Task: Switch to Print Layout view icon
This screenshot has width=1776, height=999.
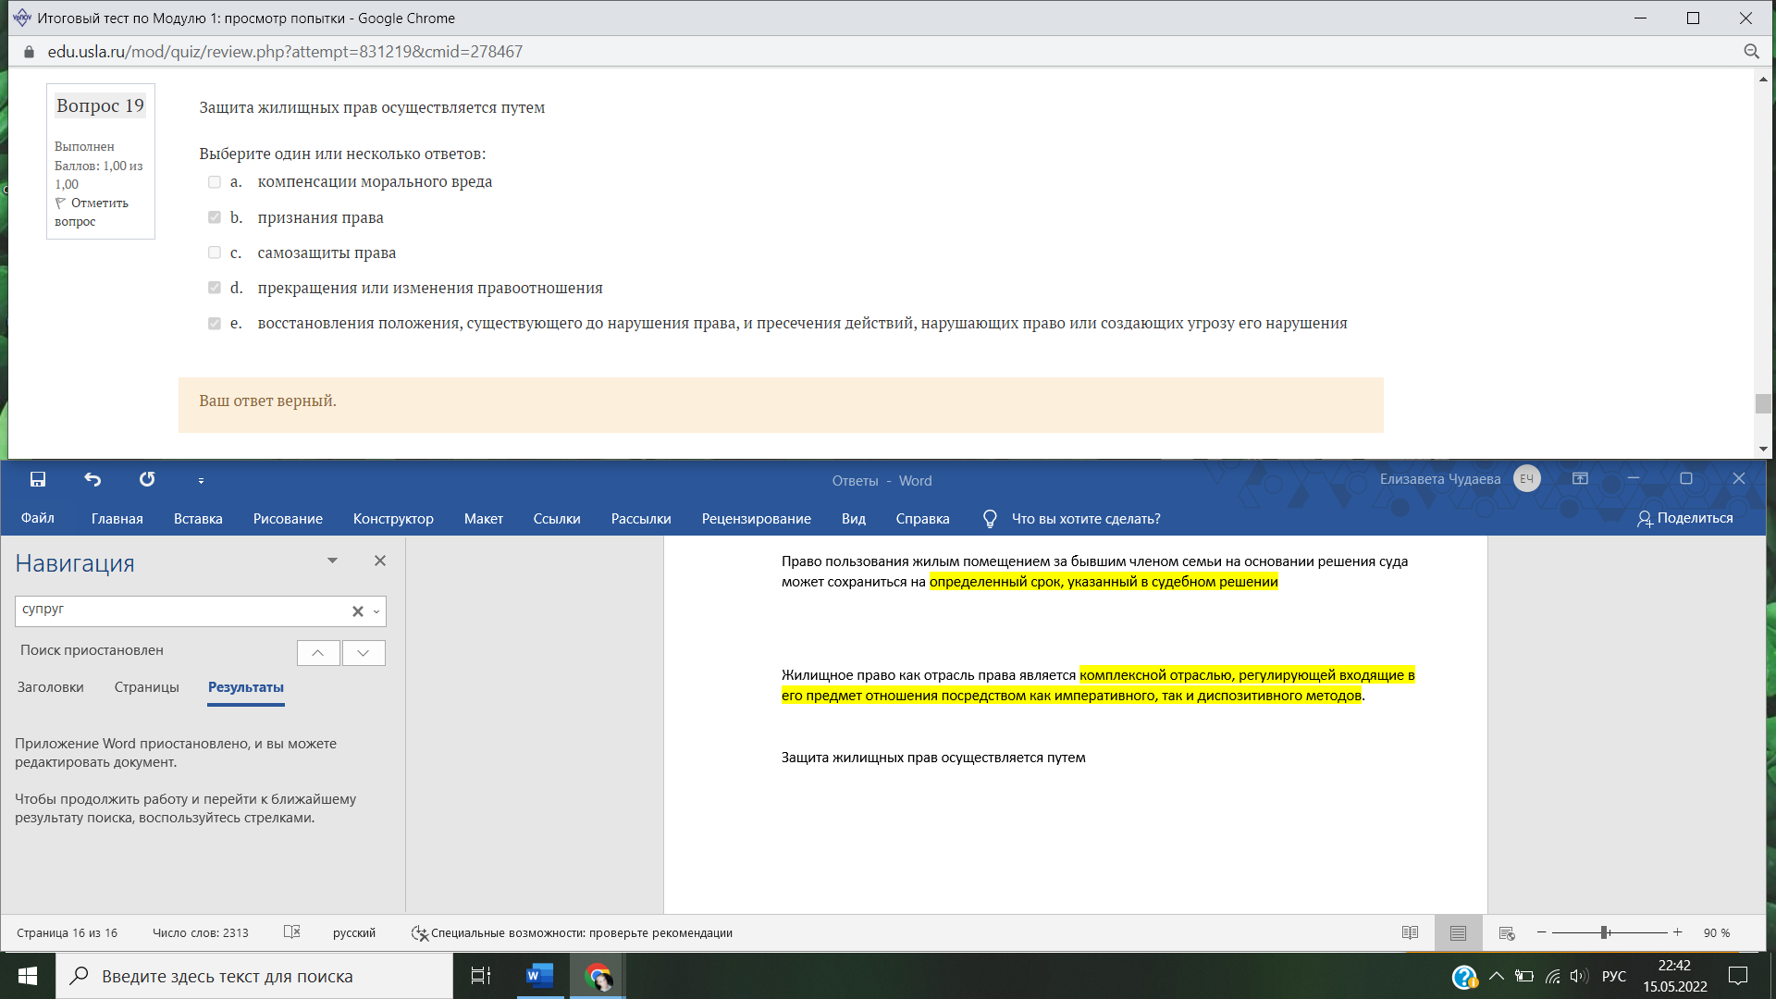Action: click(x=1459, y=932)
